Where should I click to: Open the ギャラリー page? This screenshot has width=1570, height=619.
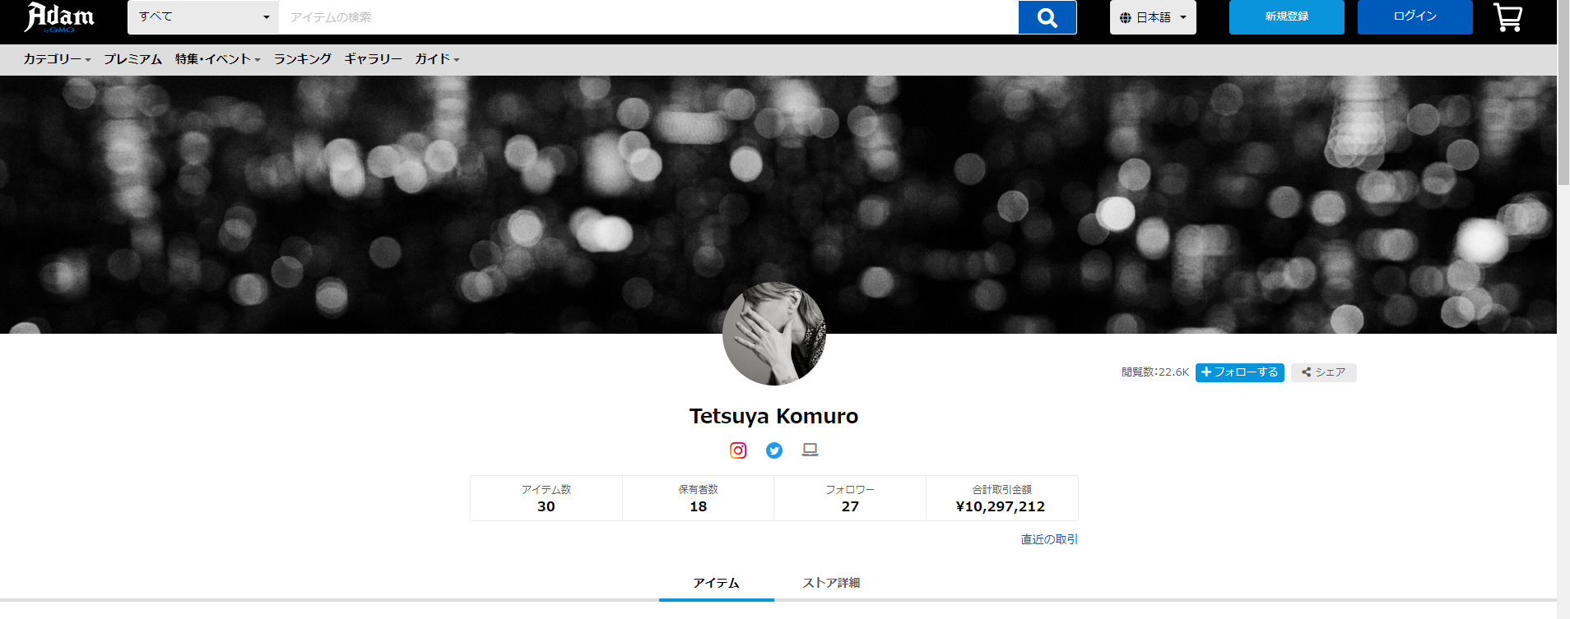[x=373, y=59]
